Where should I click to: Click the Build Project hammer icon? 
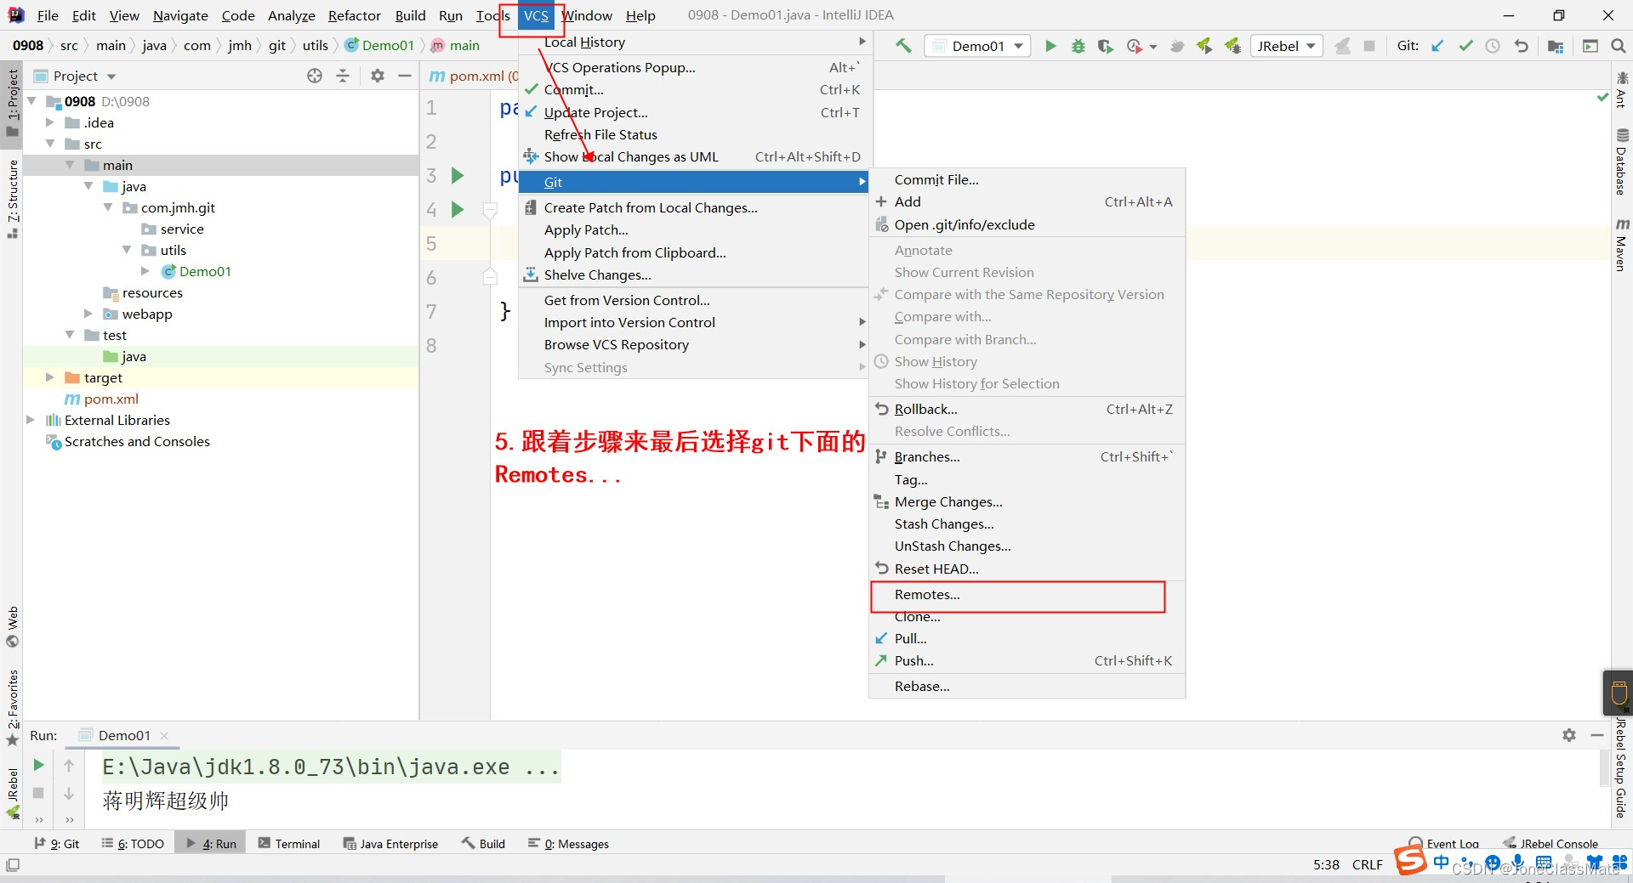pyautogui.click(x=903, y=46)
